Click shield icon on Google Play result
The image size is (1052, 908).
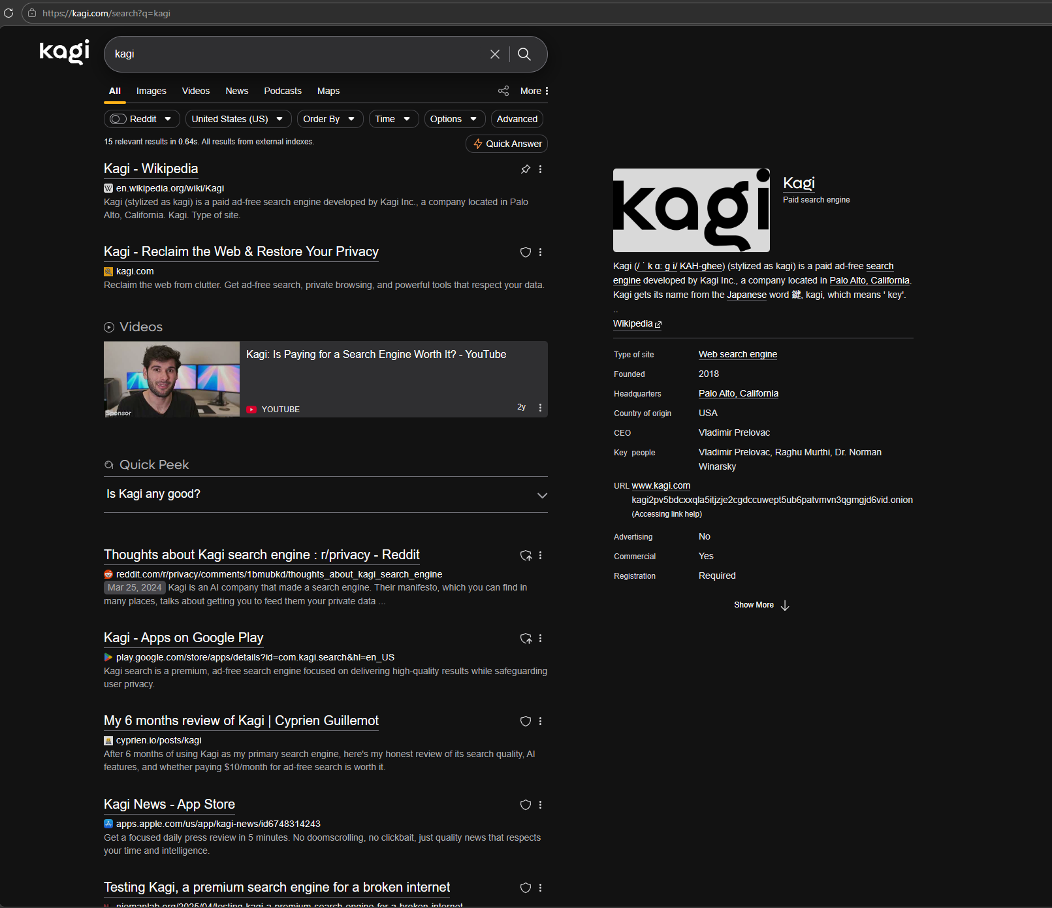click(526, 638)
